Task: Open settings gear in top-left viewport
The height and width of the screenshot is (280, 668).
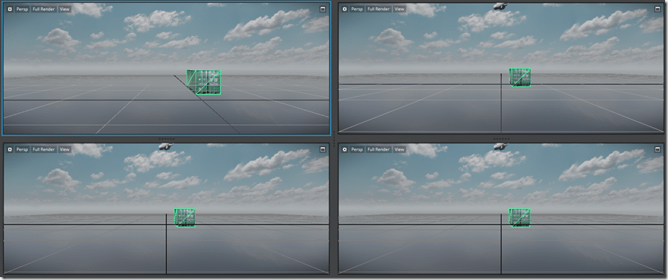Action: [x=10, y=9]
